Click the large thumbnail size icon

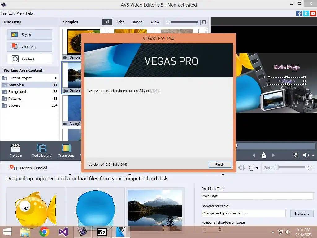pos(204,22)
